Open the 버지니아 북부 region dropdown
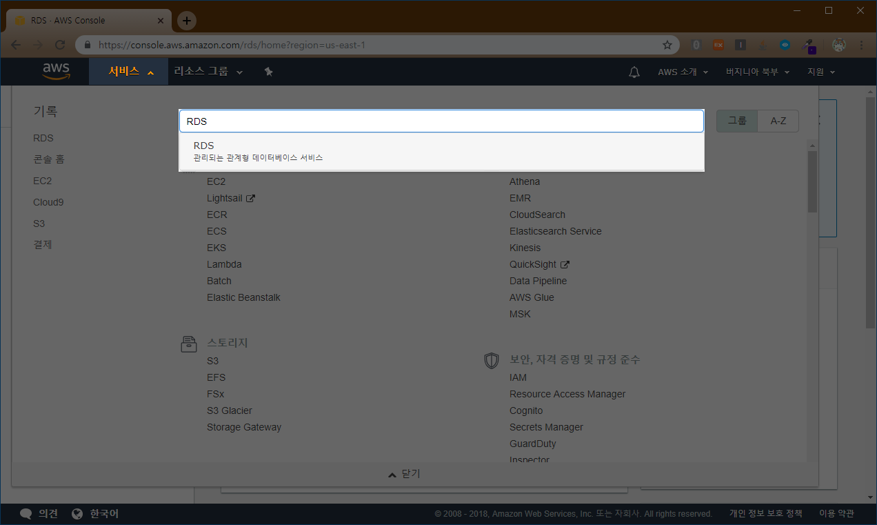Screen dimensions: 877x525 758,72
